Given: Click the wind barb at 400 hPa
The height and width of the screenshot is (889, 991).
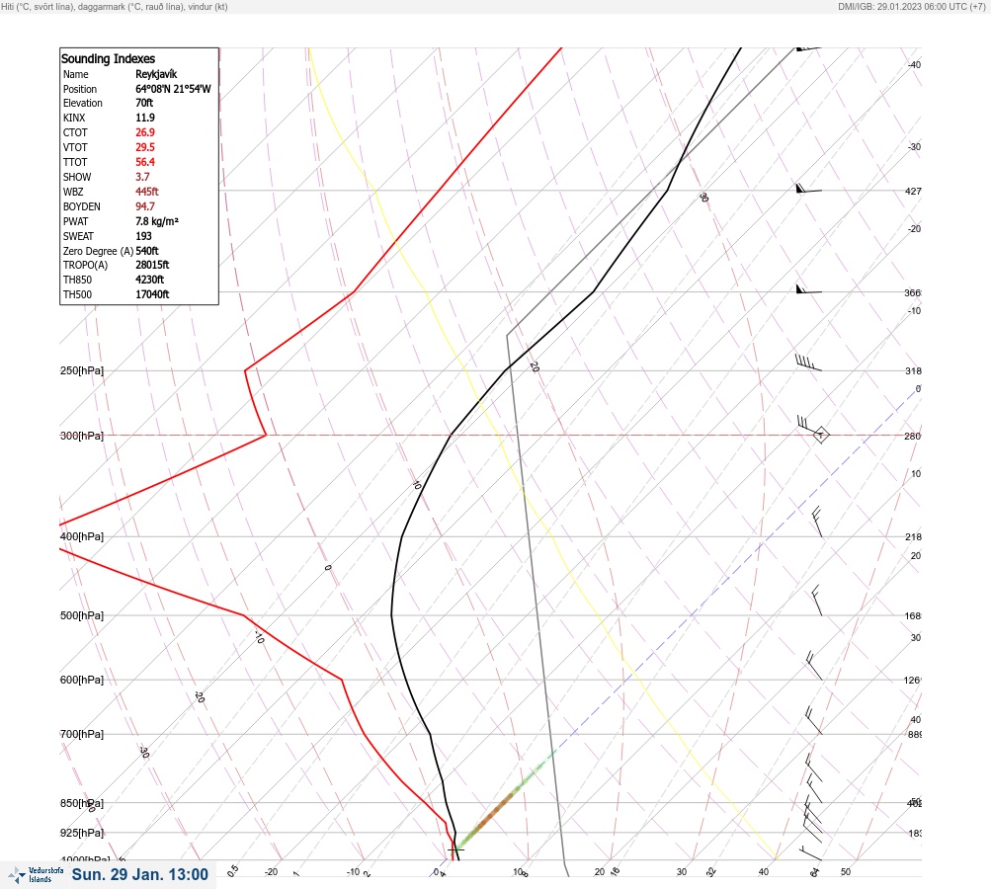Looking at the screenshot, I should pos(816,522).
